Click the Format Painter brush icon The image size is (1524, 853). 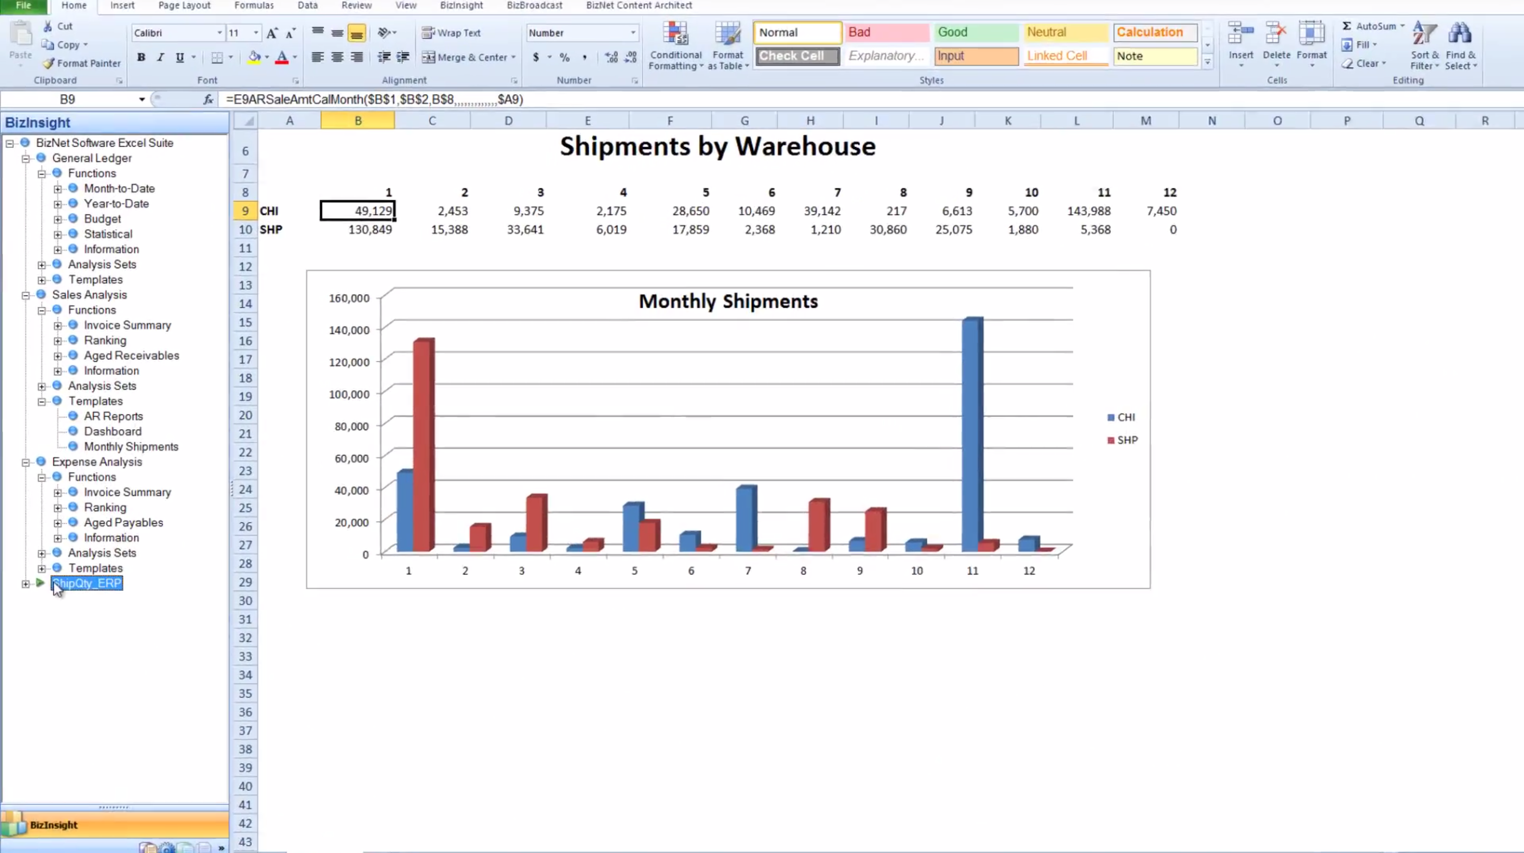49,63
